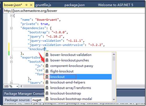Click the "~1.11.1" version string
The width and height of the screenshot is (146, 106).
pyautogui.click(x=75, y=41)
